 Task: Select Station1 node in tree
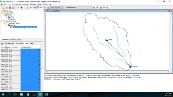point(13,19)
